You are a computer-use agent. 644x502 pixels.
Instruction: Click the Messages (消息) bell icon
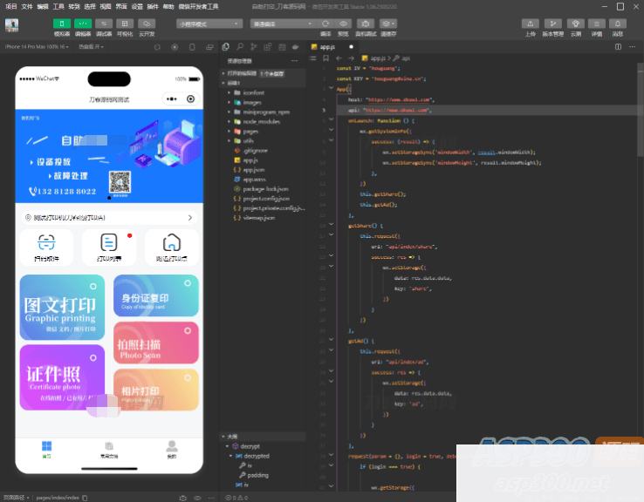tap(618, 24)
